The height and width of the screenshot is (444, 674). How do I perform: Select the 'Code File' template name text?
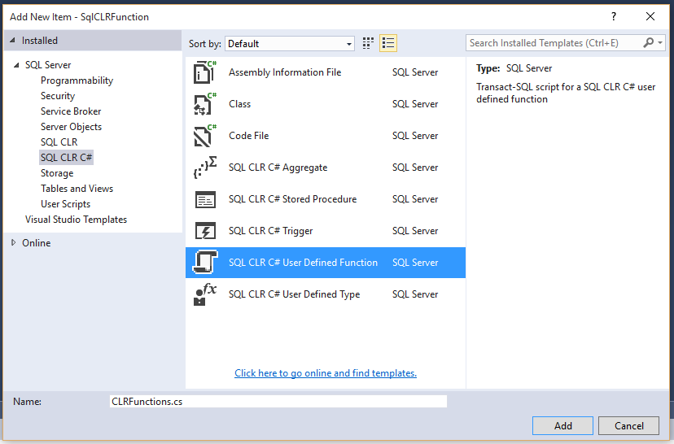click(x=248, y=136)
